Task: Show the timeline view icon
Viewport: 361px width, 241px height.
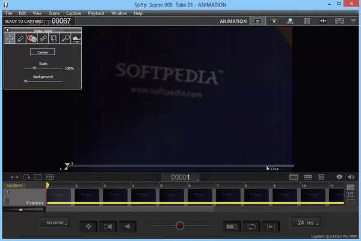Action: tap(294, 177)
